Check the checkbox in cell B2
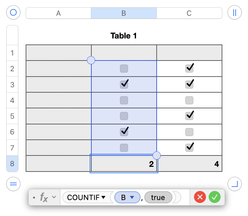Viewport: 248px width, 216px height. pyautogui.click(x=124, y=69)
